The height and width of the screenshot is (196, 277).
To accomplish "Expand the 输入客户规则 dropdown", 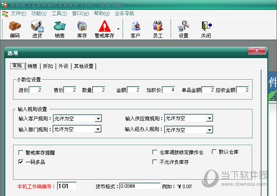I will pyautogui.click(x=98, y=119).
